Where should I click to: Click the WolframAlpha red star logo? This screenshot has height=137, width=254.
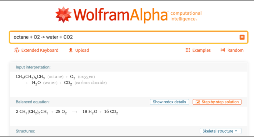[63, 15]
